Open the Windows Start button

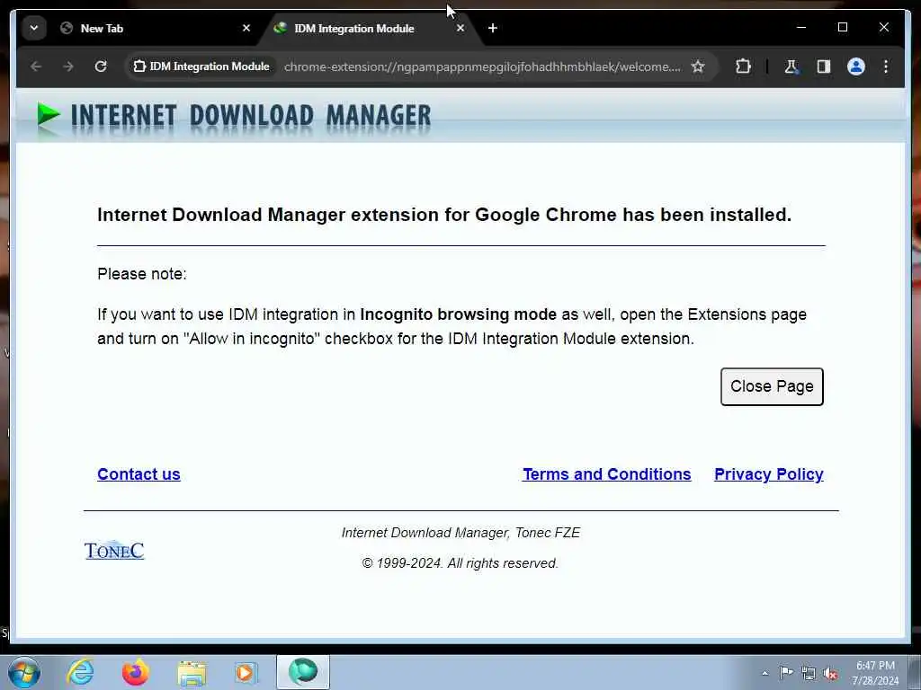24,672
